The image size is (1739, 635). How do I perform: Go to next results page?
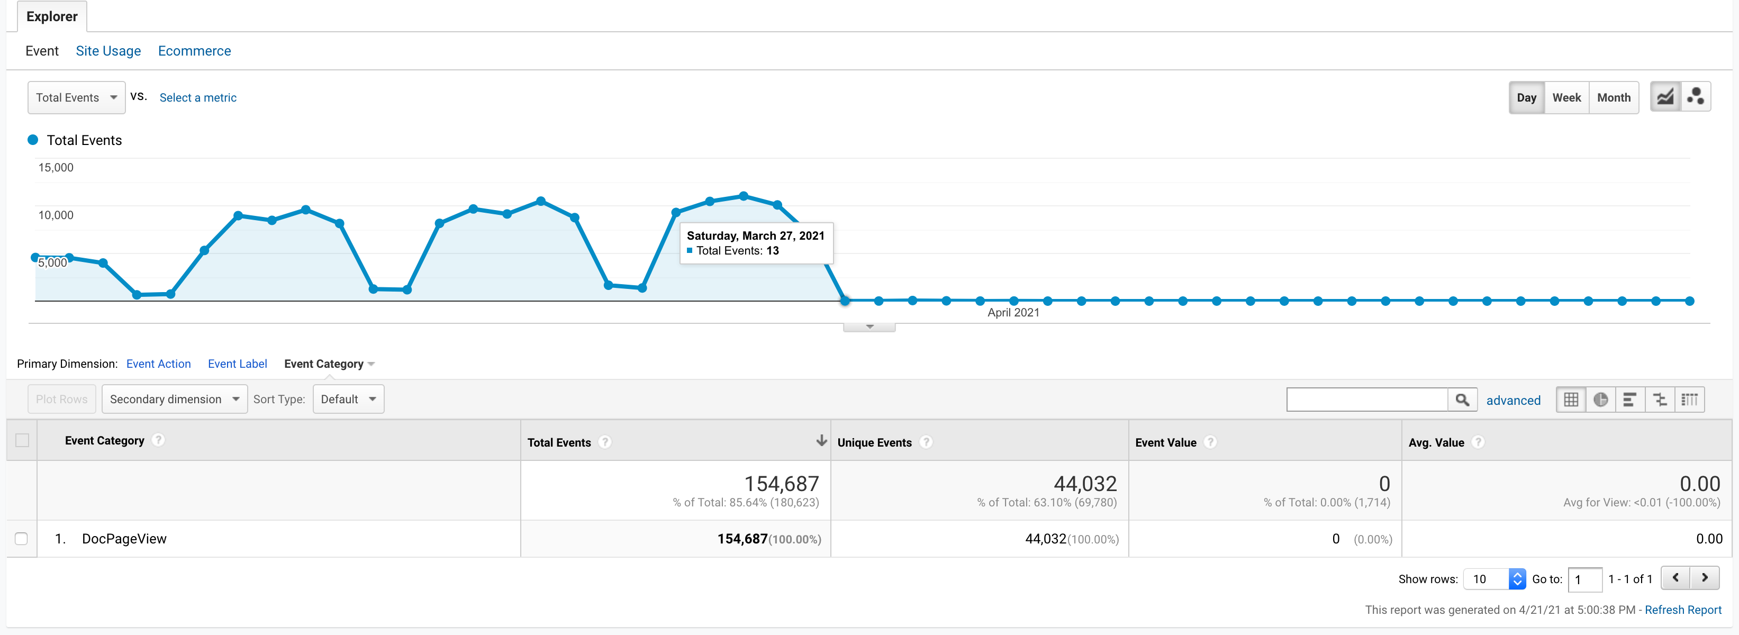coord(1705,578)
